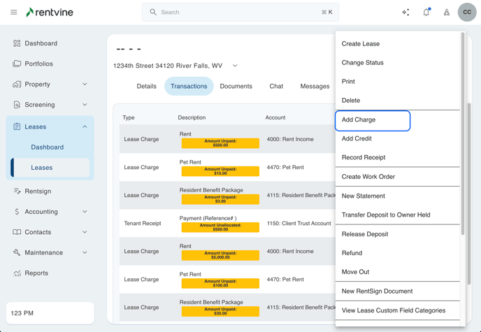Open the hamburger menu icon
The image size is (481, 332).
13,13
